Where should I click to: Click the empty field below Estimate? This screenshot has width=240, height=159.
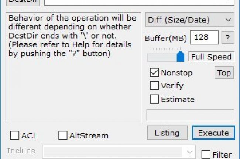click(x=190, y=115)
